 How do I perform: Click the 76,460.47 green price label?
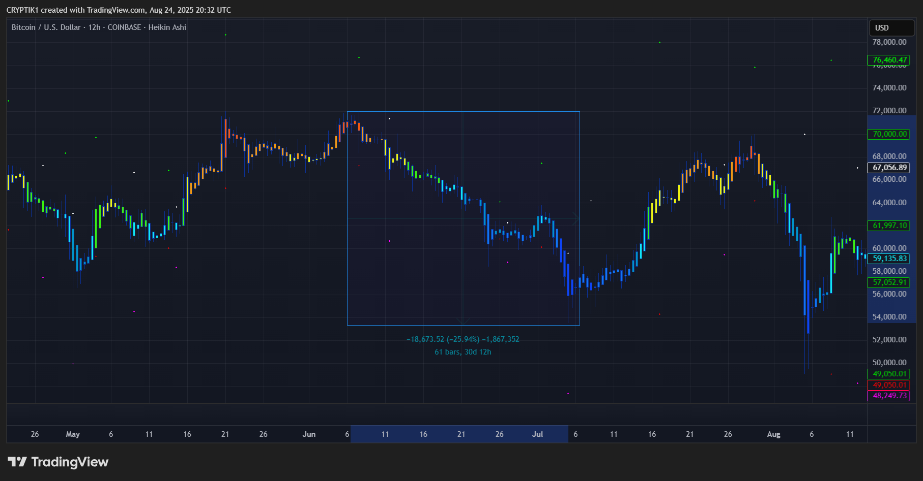click(889, 60)
